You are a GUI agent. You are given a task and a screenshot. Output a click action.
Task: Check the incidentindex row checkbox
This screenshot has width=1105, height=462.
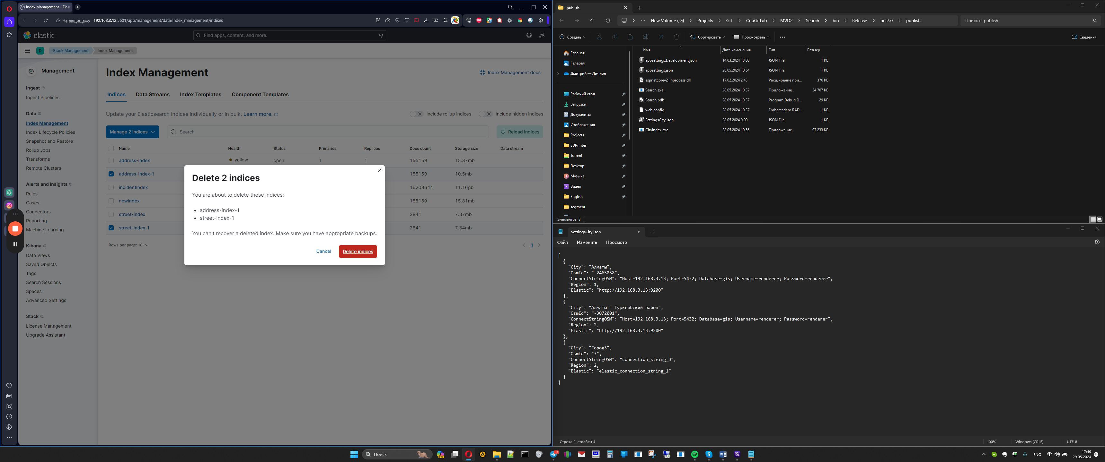(x=111, y=187)
